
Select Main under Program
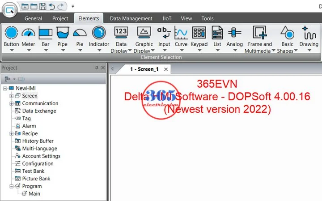pos(34,193)
